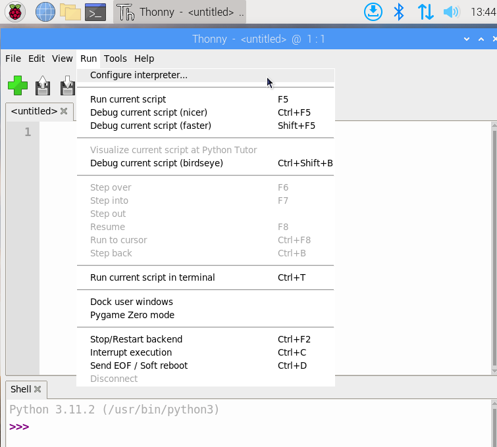The height and width of the screenshot is (447, 497).
Task: Click the Thonny window title bar
Action: pos(248,39)
